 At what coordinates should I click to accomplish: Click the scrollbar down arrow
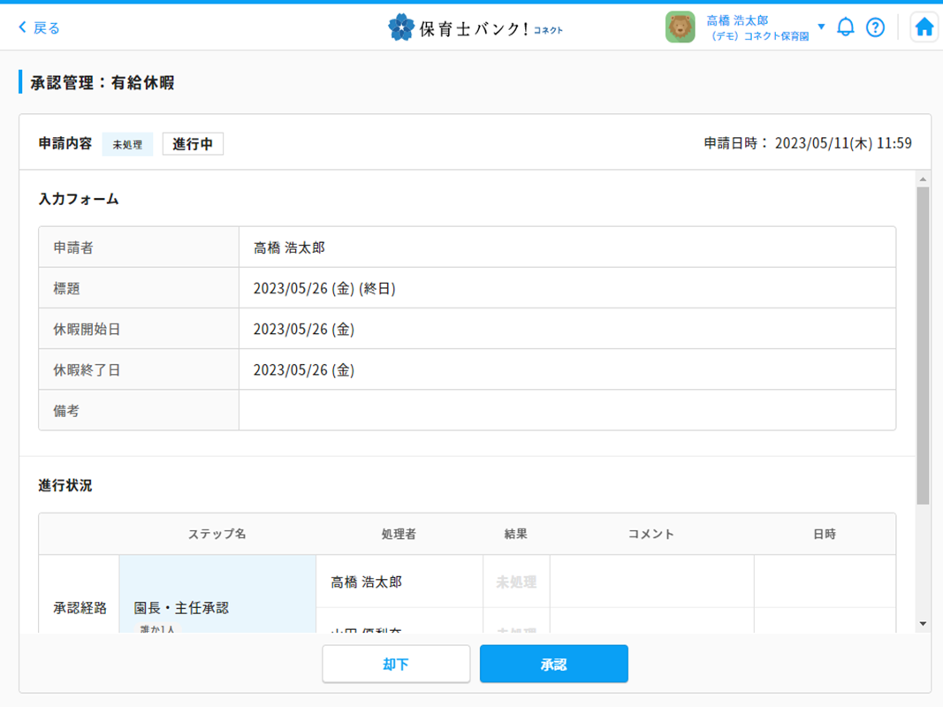coord(923,624)
